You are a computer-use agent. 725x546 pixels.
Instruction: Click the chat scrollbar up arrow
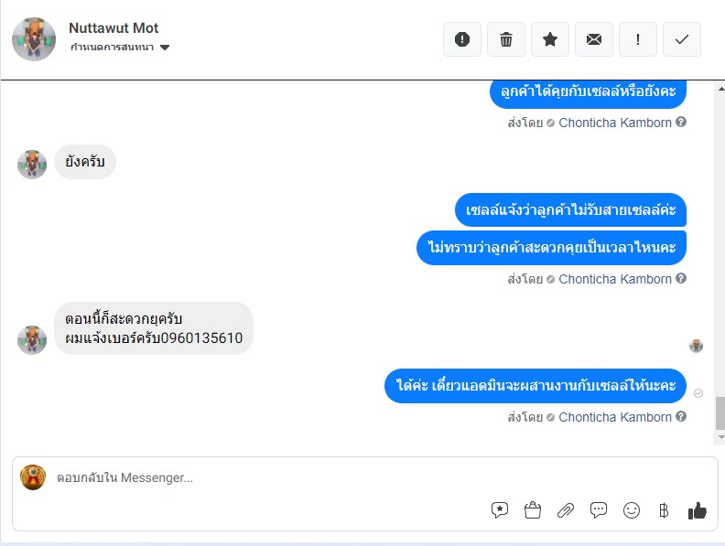720,88
